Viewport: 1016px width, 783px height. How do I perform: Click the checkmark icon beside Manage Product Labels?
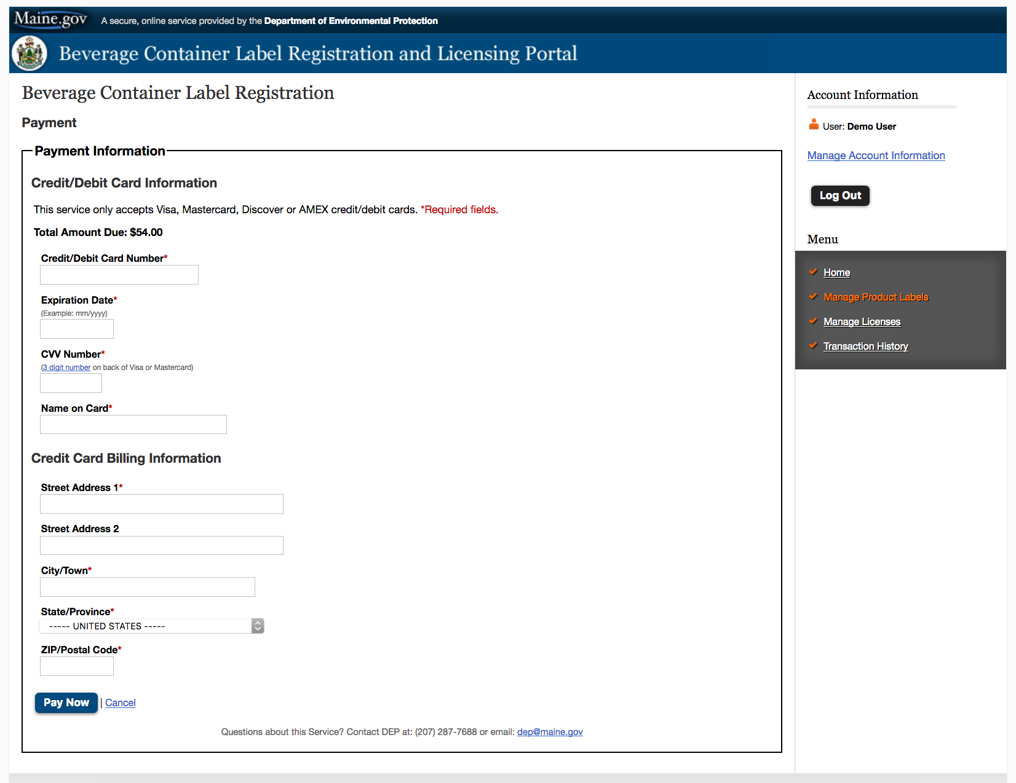click(x=813, y=296)
